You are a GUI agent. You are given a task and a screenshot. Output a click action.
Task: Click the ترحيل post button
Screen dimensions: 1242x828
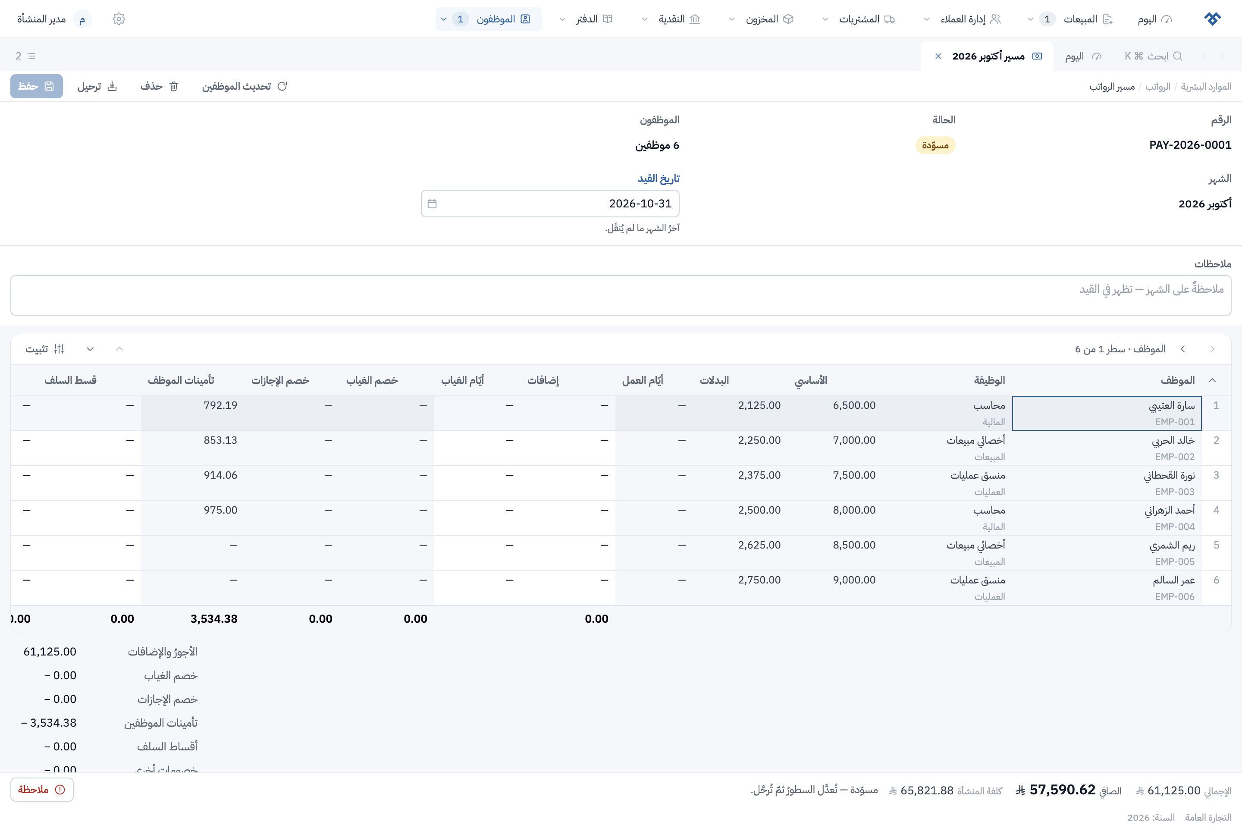coord(97,86)
